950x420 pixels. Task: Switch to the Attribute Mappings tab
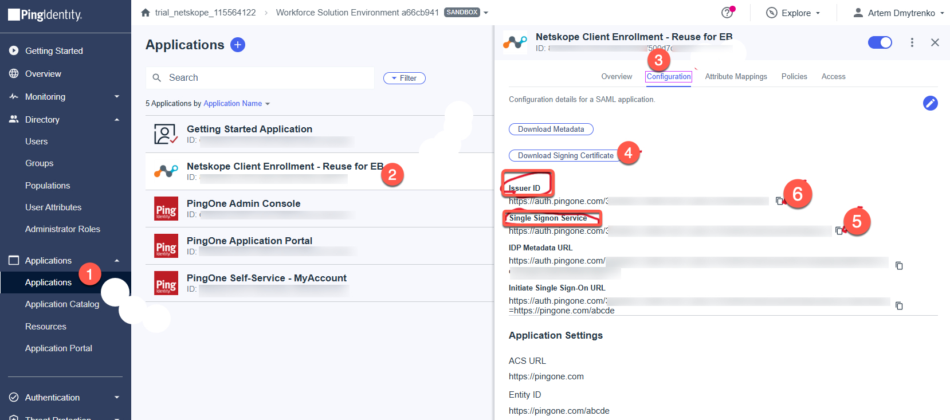point(736,77)
